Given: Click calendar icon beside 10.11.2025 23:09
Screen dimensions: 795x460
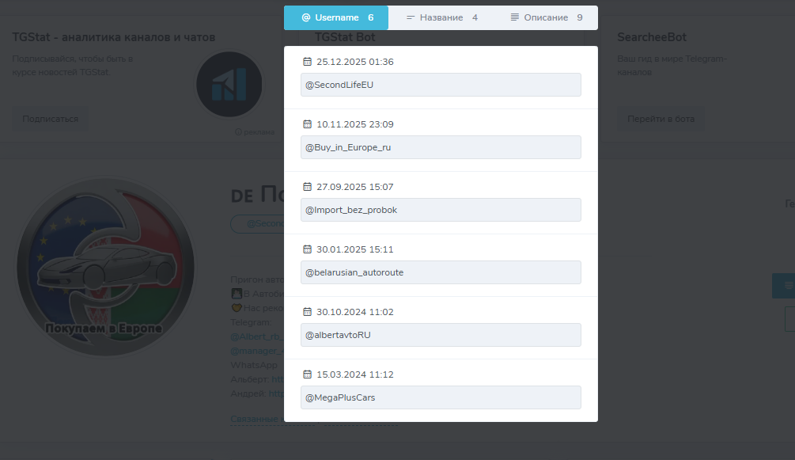Looking at the screenshot, I should [x=307, y=124].
